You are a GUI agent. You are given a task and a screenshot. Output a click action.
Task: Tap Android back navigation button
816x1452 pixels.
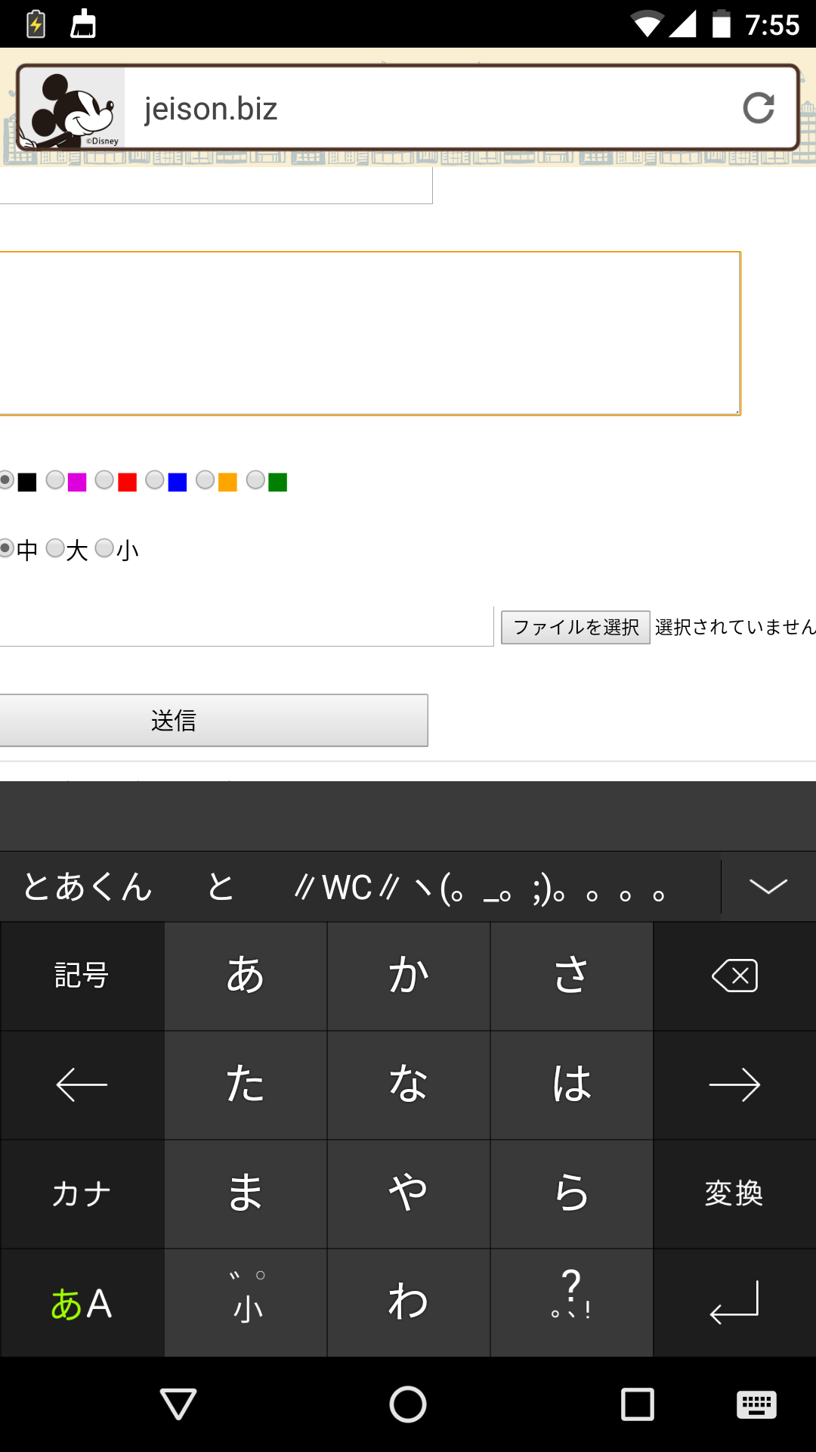pyautogui.click(x=178, y=1404)
